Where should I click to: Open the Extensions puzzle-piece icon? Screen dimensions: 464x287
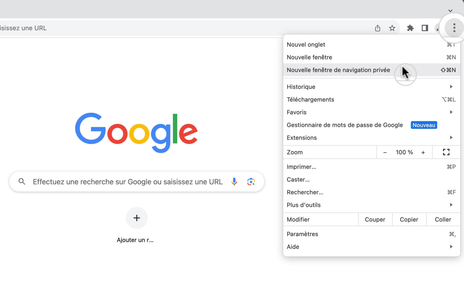click(x=410, y=28)
